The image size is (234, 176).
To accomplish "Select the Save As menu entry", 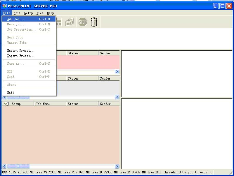I will point(29,64).
